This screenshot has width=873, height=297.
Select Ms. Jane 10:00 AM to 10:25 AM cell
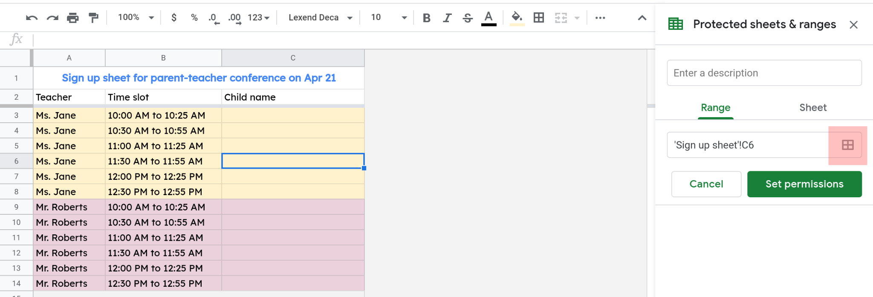[x=163, y=115]
